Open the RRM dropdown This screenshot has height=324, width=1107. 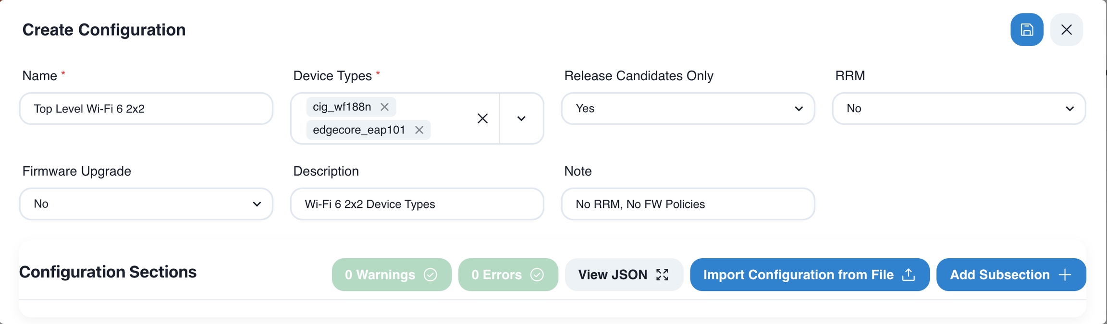click(959, 108)
